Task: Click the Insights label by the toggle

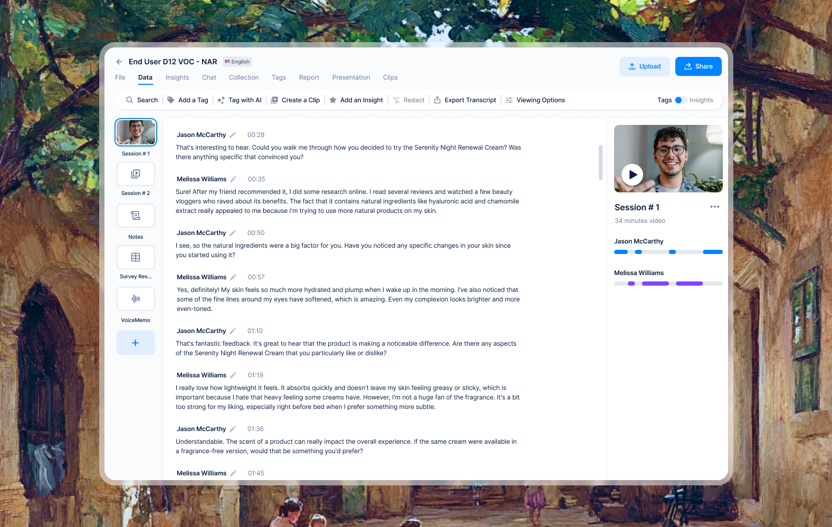Action: (701, 100)
